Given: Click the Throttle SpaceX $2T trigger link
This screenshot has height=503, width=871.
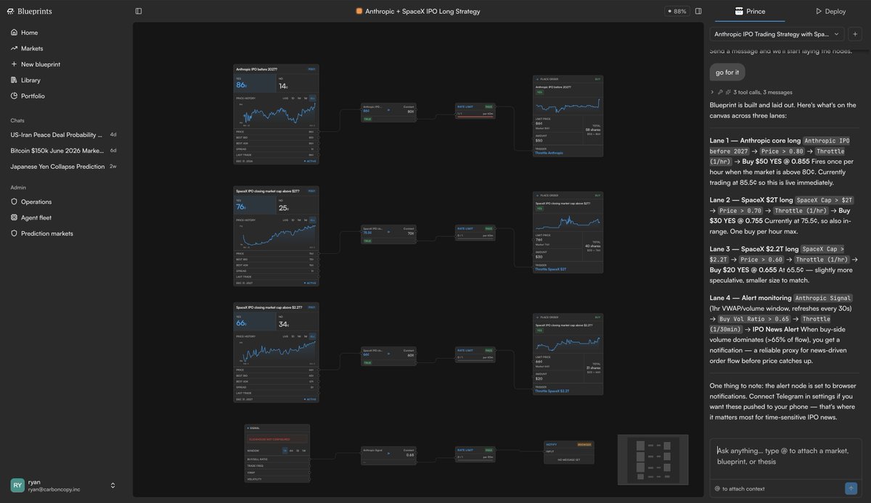Looking at the screenshot, I should (x=550, y=270).
